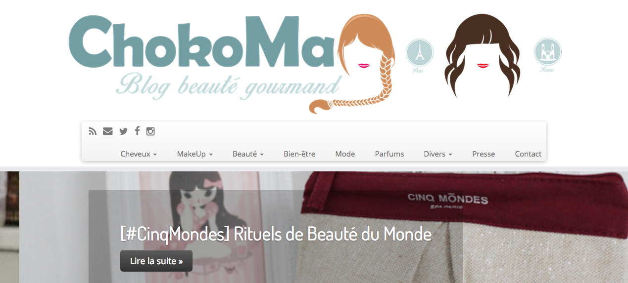Open the Mode menu item
Image resolution: width=628 pixels, height=283 pixels.
pos(345,154)
